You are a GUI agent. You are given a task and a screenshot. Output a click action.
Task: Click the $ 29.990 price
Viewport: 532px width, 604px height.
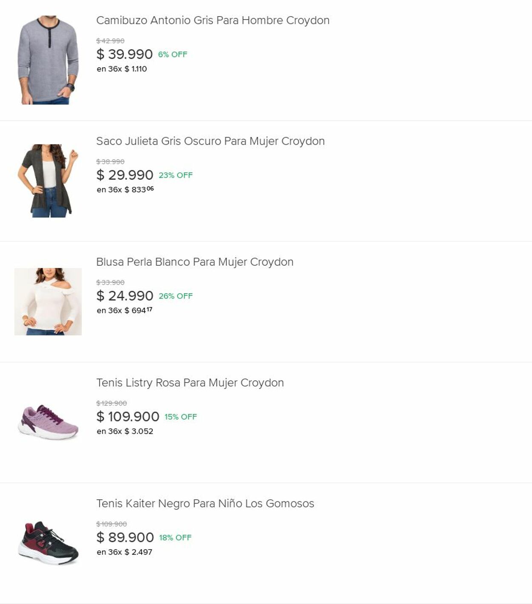125,175
